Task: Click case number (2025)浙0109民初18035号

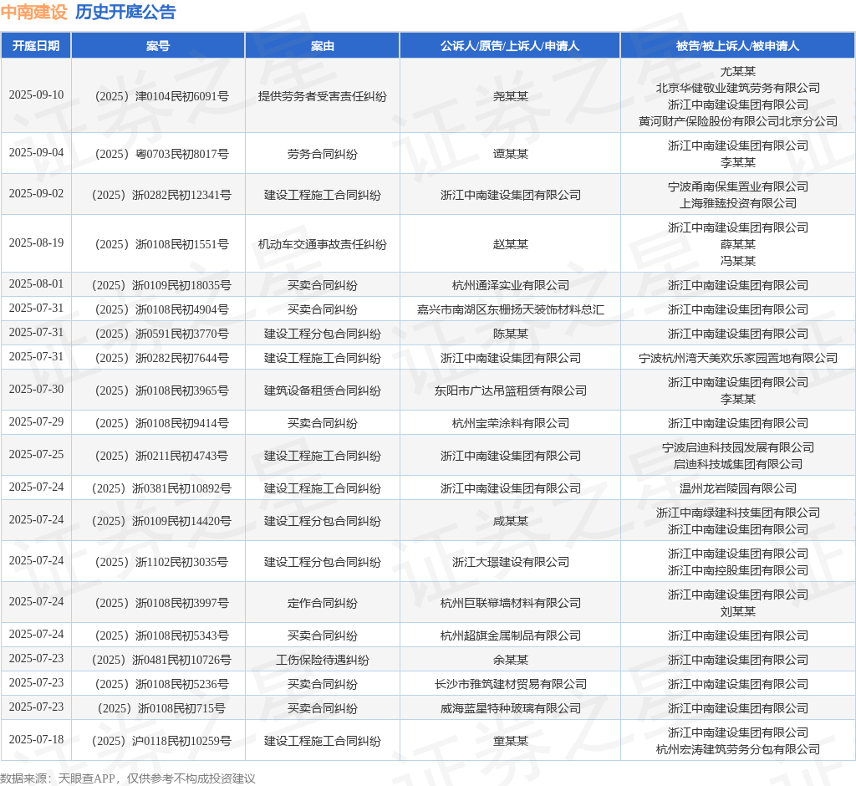Action: (161, 285)
